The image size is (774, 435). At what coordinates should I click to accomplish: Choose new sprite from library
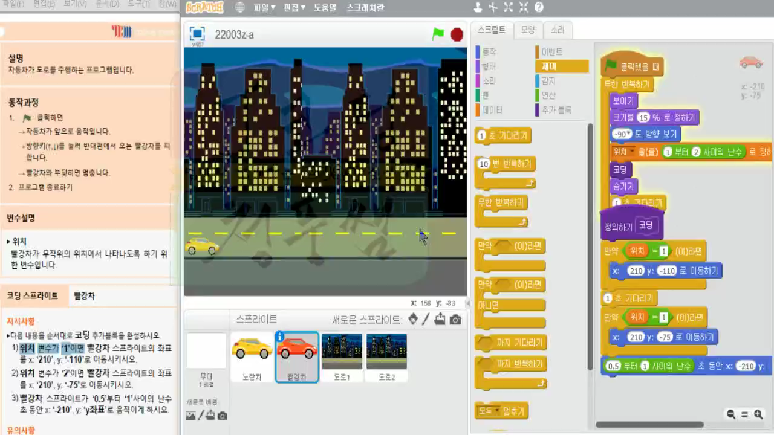coord(413,319)
